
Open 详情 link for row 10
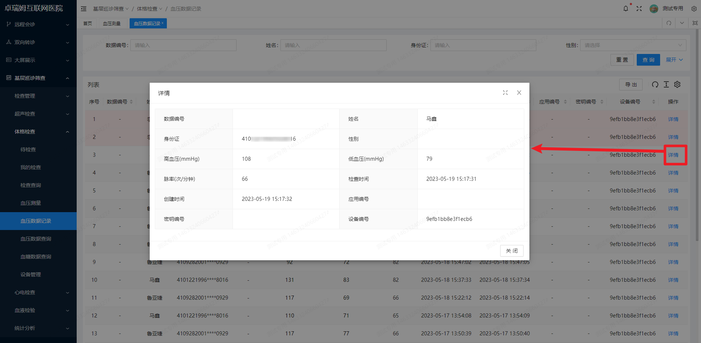673,280
